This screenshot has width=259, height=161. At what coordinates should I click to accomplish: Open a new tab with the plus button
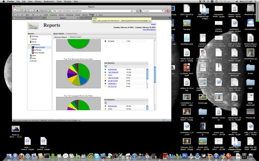(x=82, y=18)
